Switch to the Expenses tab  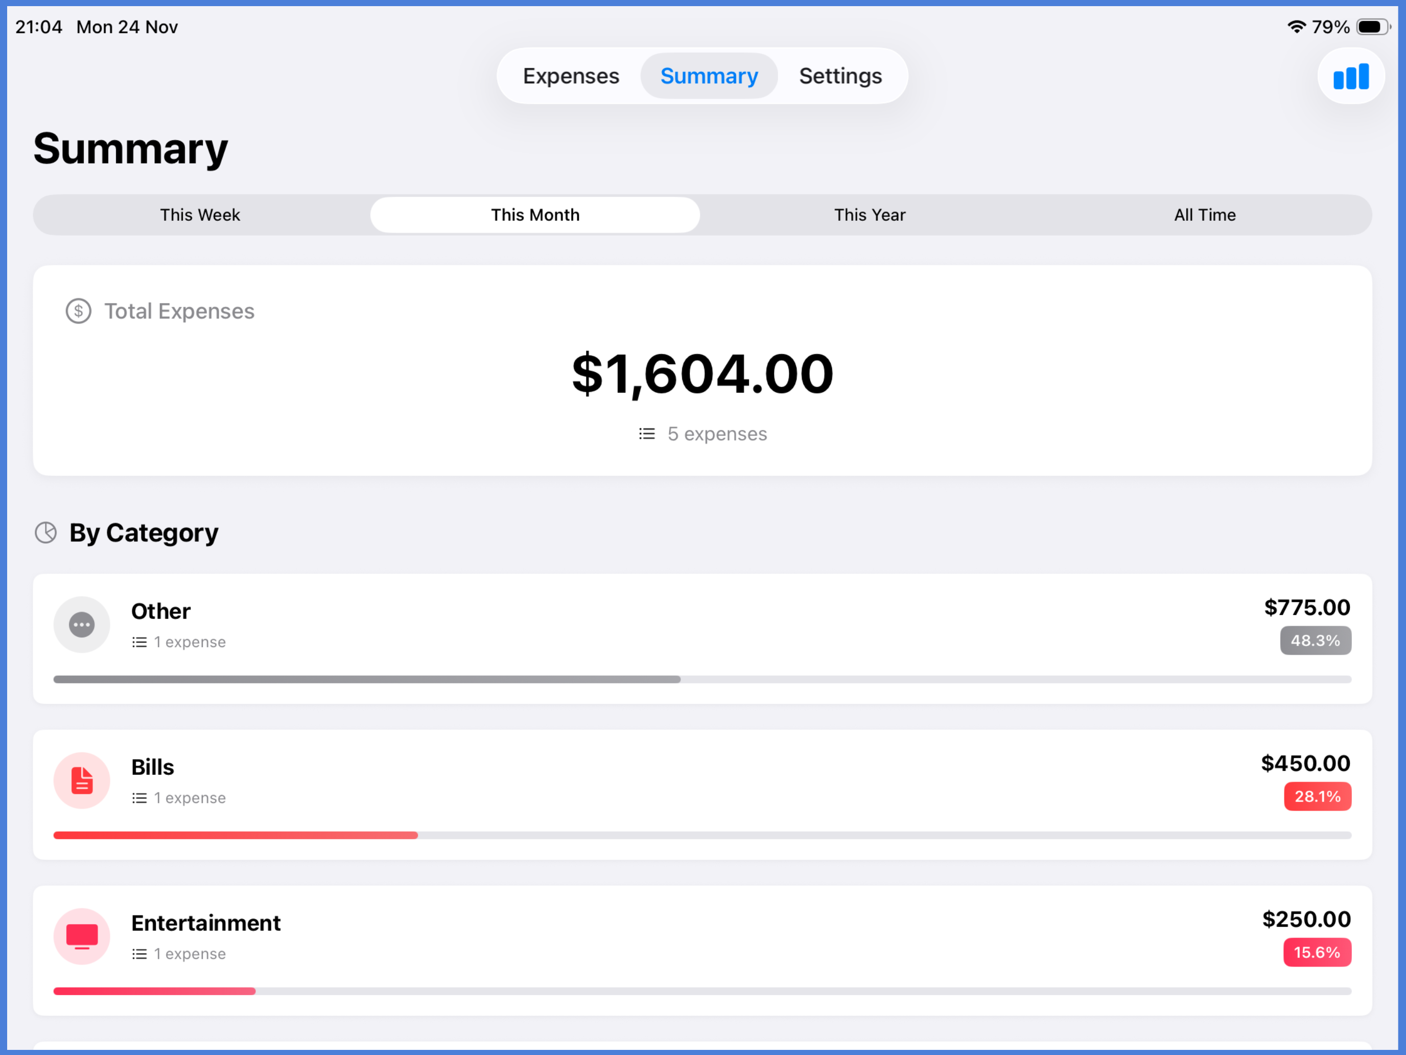click(x=571, y=76)
